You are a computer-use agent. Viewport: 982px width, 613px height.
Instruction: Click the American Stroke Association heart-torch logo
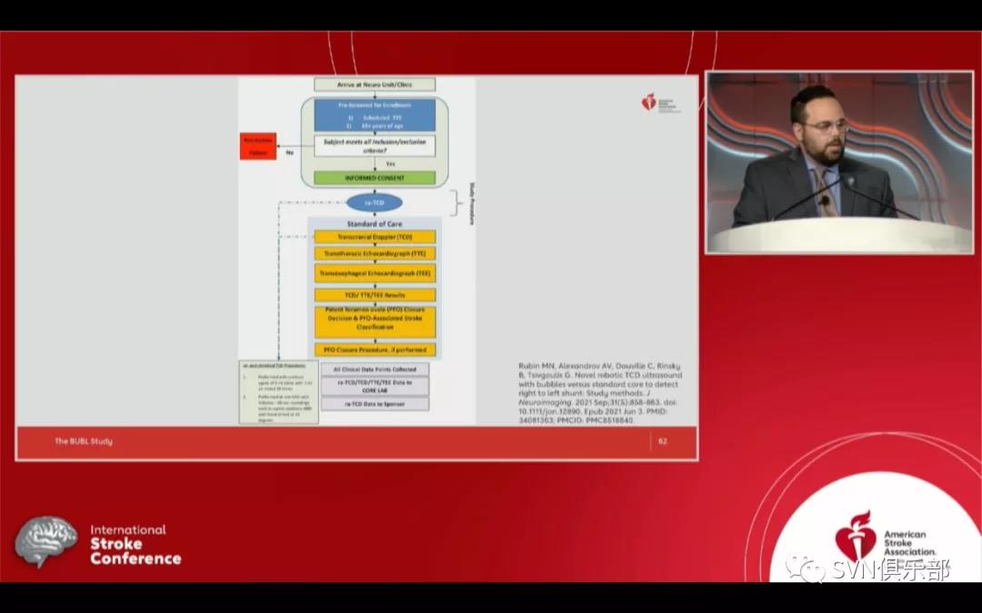point(856,536)
